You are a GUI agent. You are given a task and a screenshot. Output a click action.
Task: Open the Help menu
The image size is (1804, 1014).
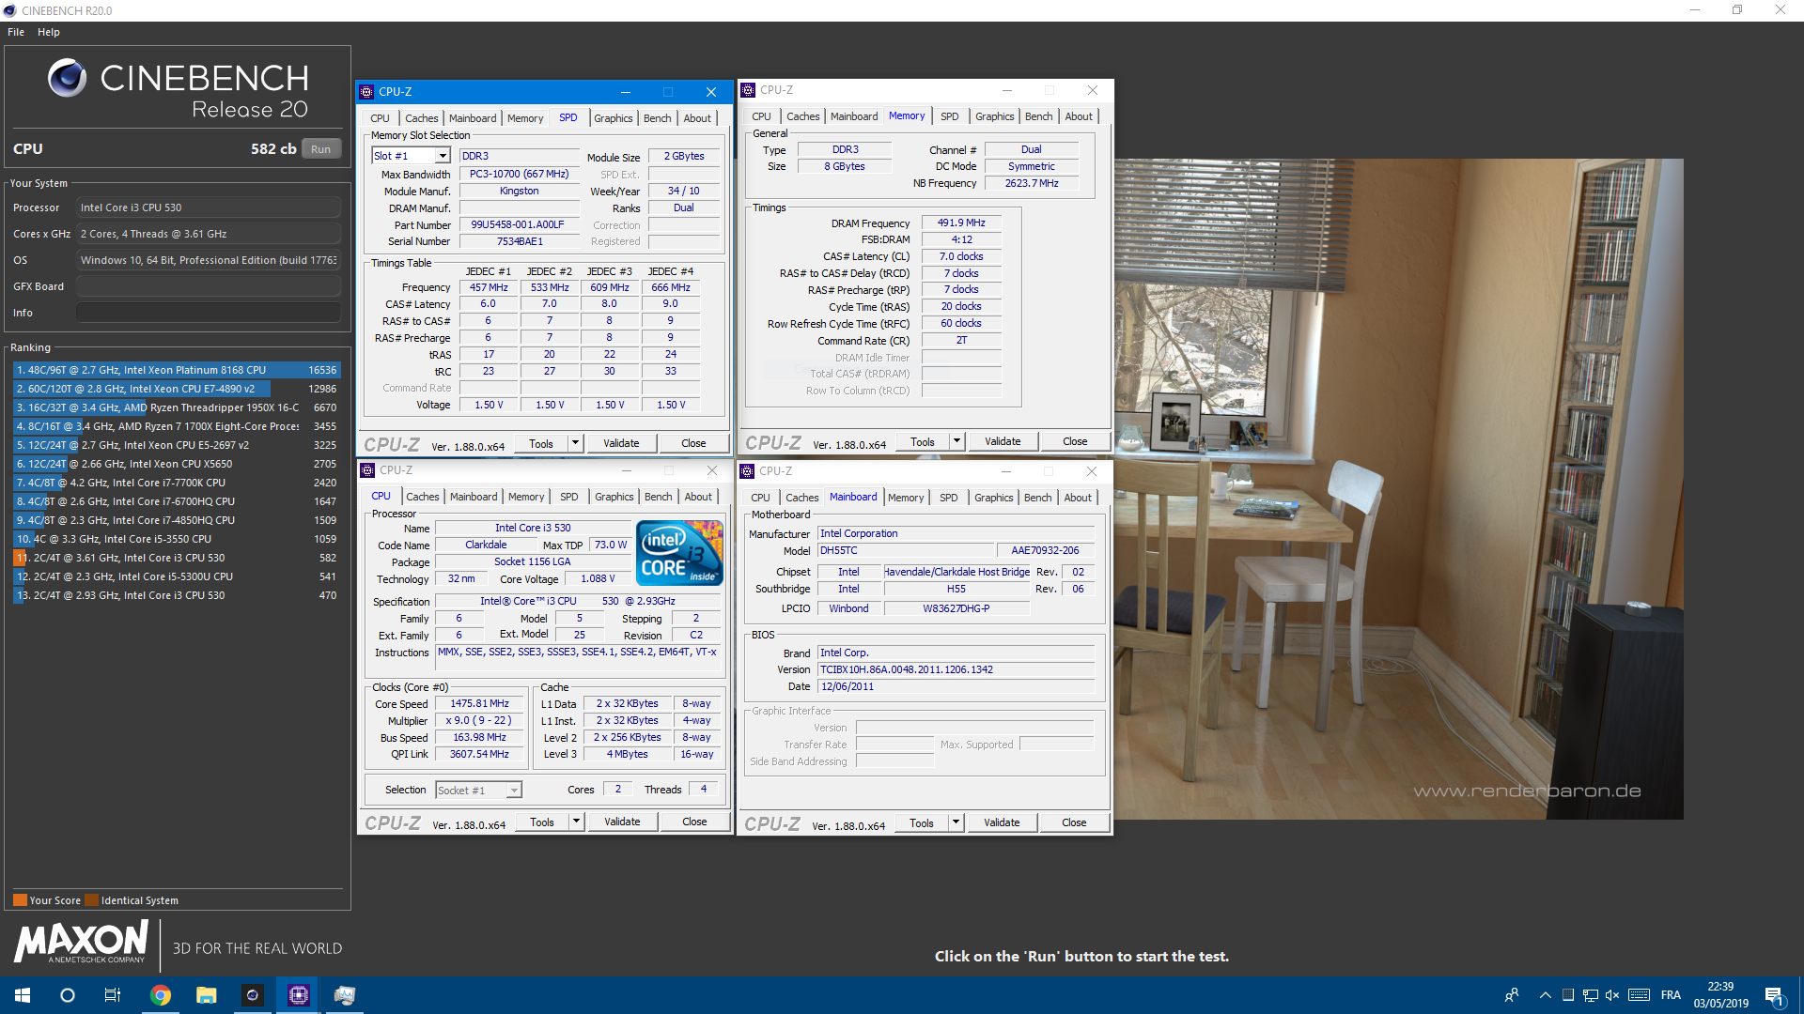pos(49,32)
